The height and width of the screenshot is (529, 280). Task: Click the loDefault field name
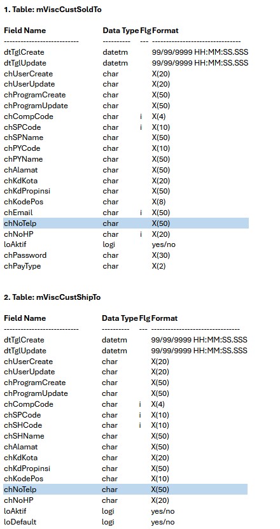tap(20, 522)
